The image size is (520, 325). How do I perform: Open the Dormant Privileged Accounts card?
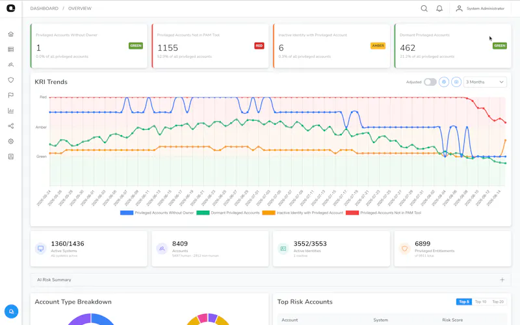[453, 45]
